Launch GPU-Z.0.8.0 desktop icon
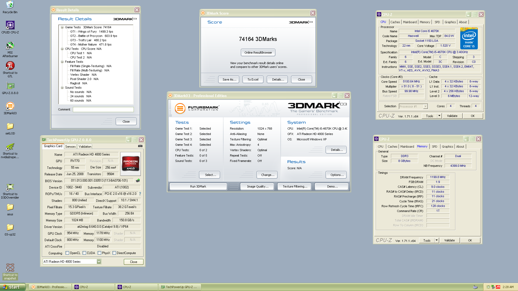This screenshot has height=291, width=518. coord(10,88)
